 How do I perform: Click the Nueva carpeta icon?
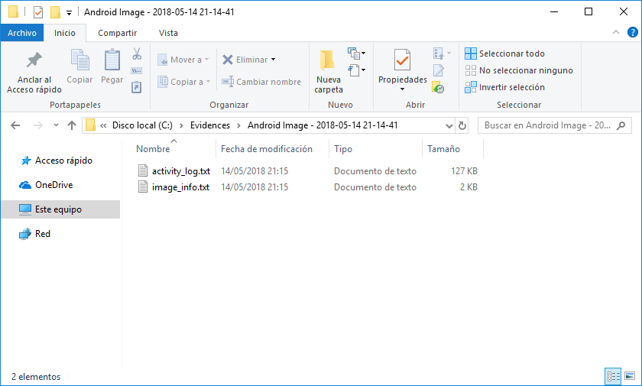click(x=328, y=60)
